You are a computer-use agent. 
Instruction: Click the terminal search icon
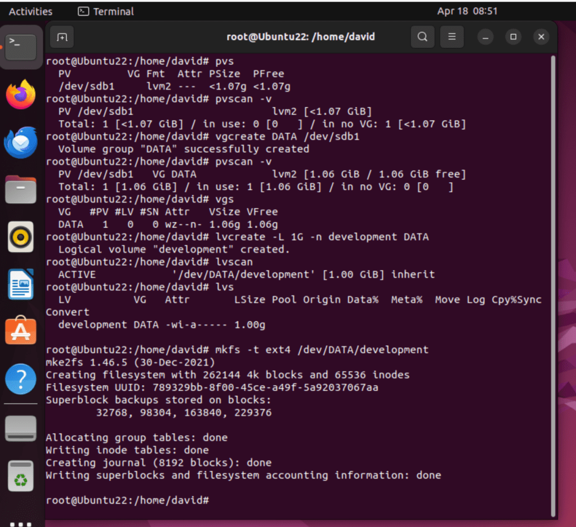pyautogui.click(x=422, y=37)
